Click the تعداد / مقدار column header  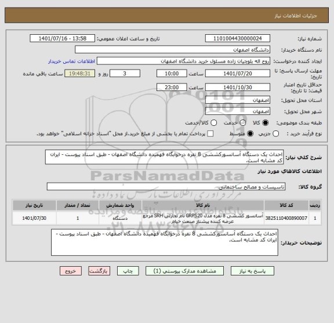click(x=78, y=205)
